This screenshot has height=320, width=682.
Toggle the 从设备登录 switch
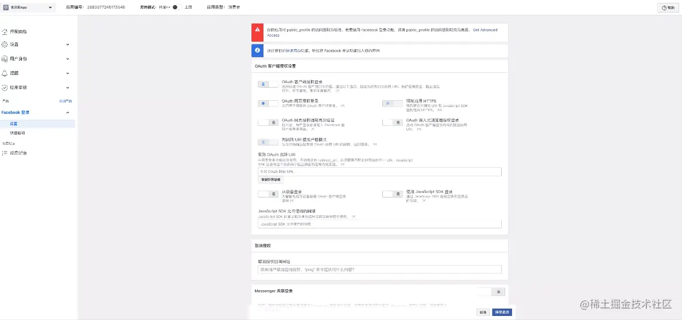(x=268, y=194)
